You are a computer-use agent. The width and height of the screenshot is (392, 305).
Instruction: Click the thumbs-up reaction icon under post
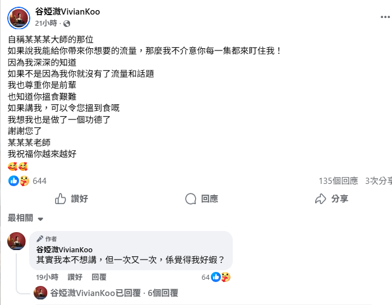[14, 181]
